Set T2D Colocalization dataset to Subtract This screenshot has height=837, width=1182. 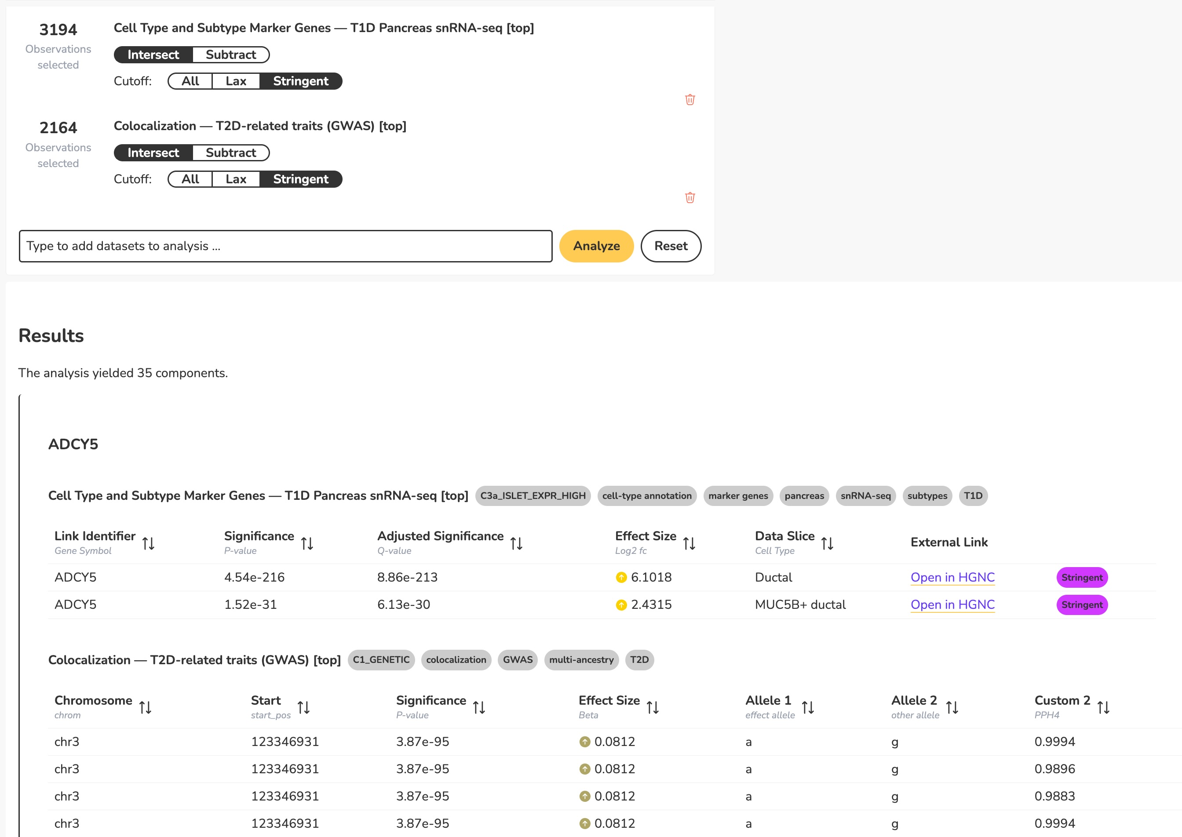[231, 153]
